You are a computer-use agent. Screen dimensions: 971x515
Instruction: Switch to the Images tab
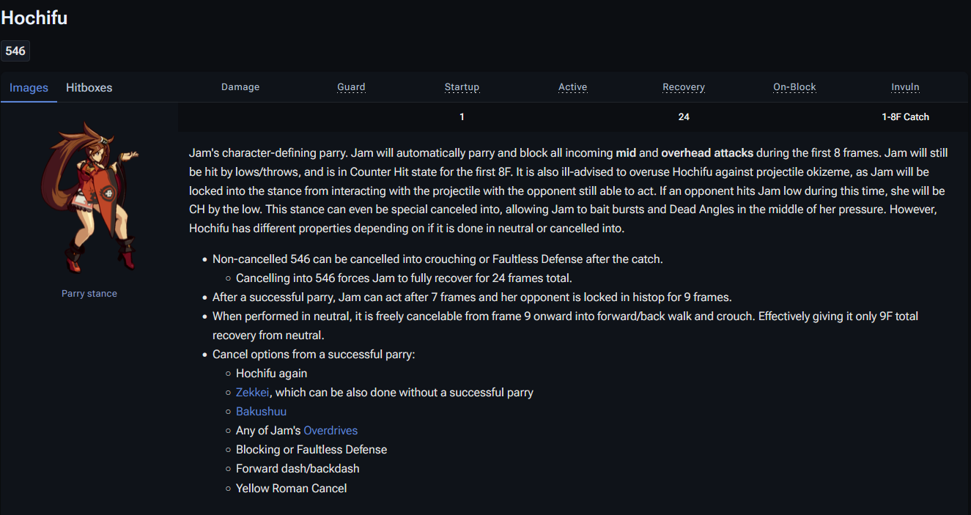pos(29,88)
